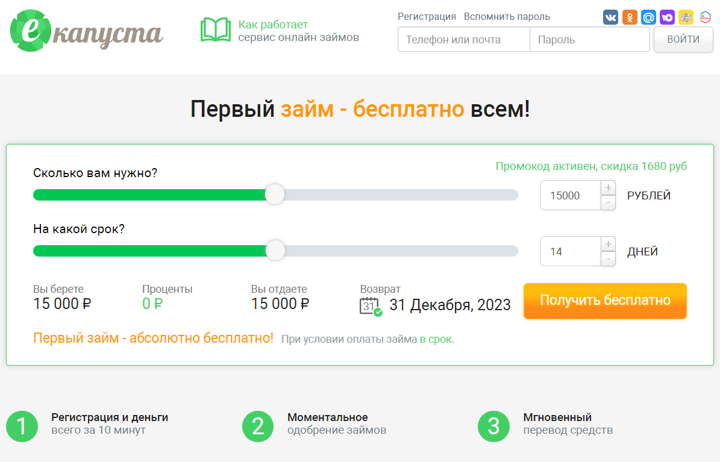This screenshot has height=462, width=720.
Task: Open the book icon about how service works
Action: point(216,30)
